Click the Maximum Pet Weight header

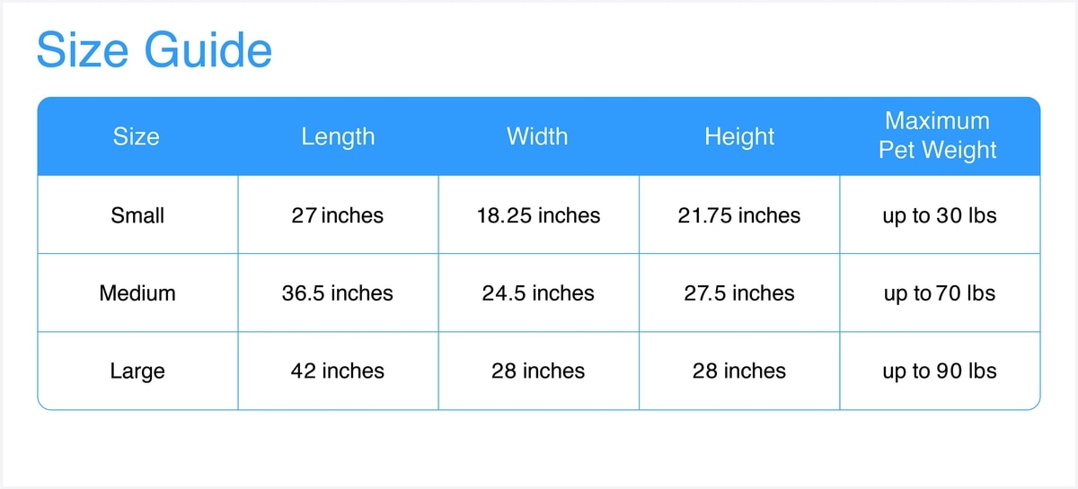click(x=938, y=135)
